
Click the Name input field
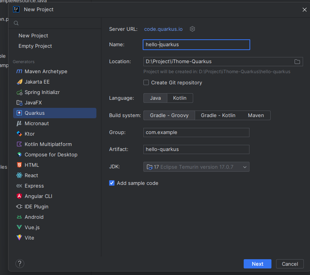(196, 45)
